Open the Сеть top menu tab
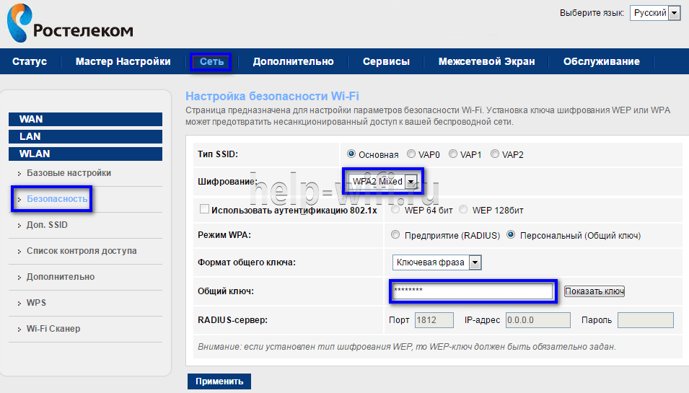Viewport: 689px width, 393px height. coord(211,62)
